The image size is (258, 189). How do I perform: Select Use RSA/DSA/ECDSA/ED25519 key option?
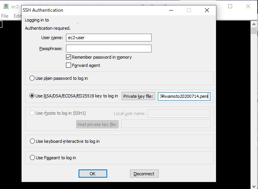point(32,96)
